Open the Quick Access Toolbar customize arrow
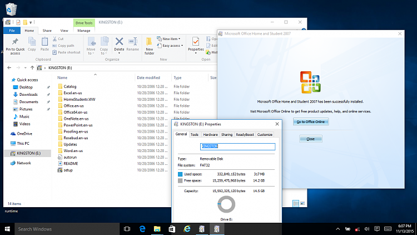Screen dimensions: 417x235 (31, 22)
